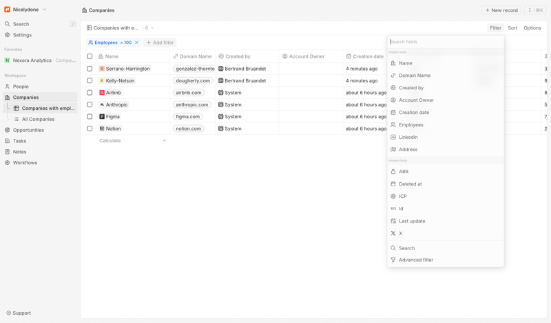Screen dimensions: 551x323
Task: Open the Anthropic company record
Action: click(x=114, y=104)
